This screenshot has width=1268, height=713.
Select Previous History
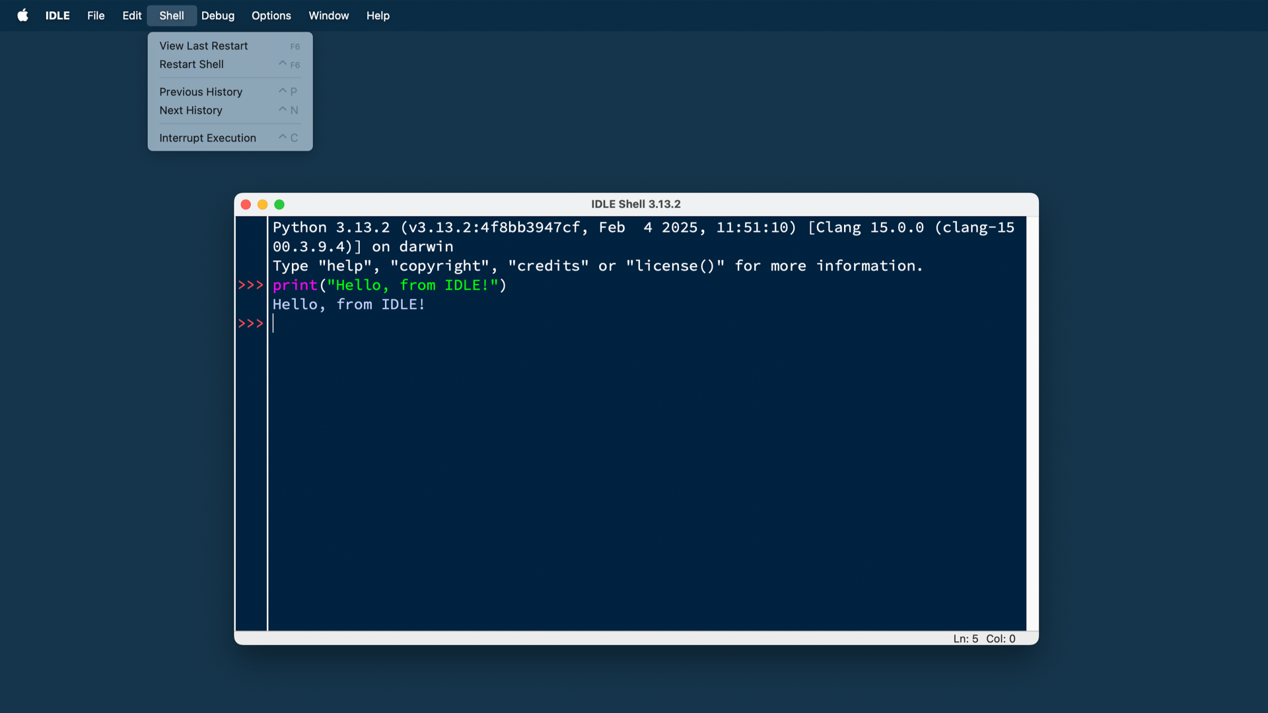(201, 92)
